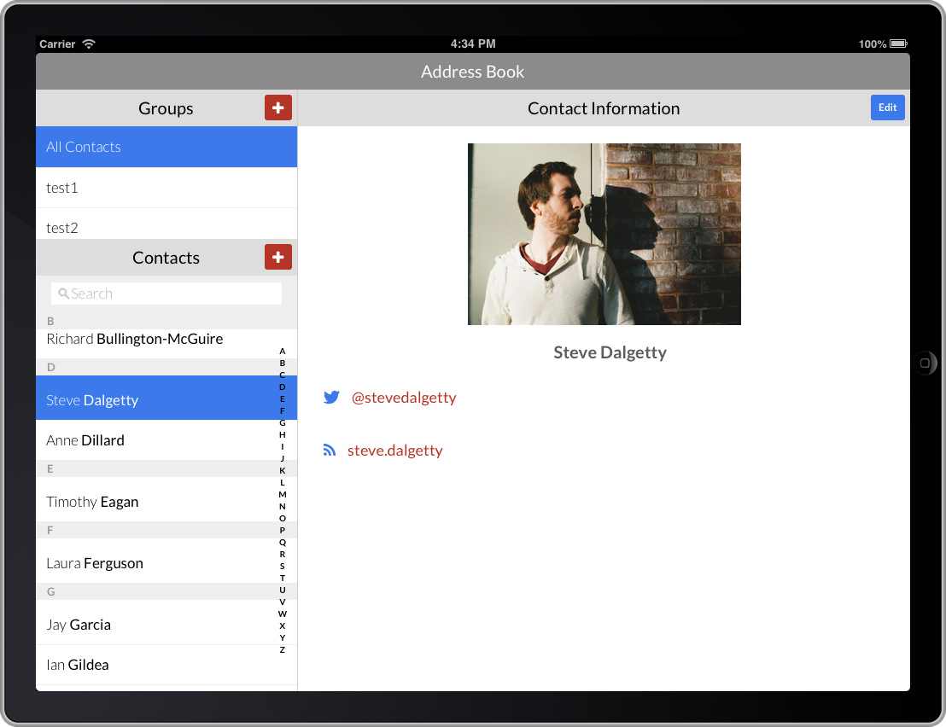Jump to letter H in index bar

coord(283,434)
